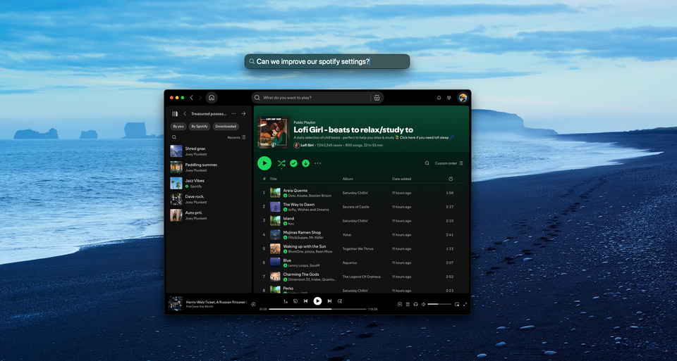The width and height of the screenshot is (677, 361).
Task: Skip to previous track
Action: coord(305,301)
